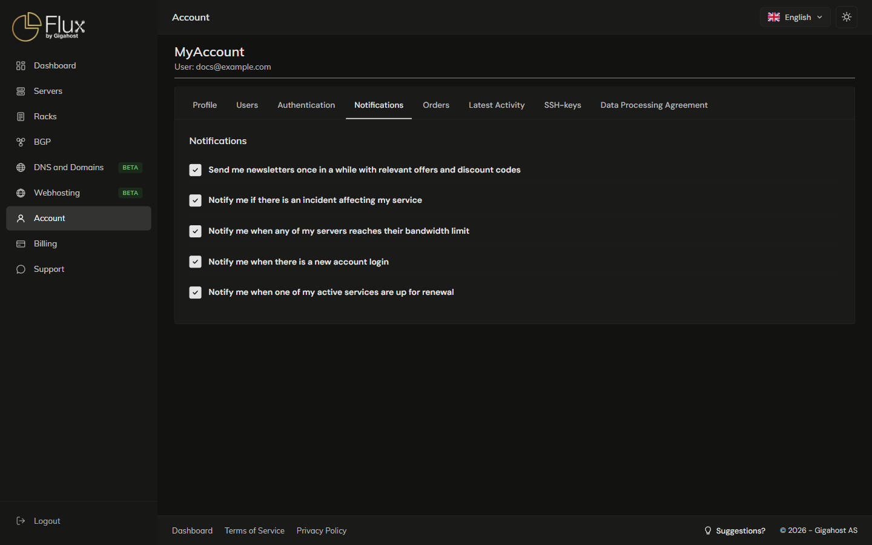Image resolution: width=872 pixels, height=545 pixels.
Task: Click the UK flag icon
Action: [774, 17]
